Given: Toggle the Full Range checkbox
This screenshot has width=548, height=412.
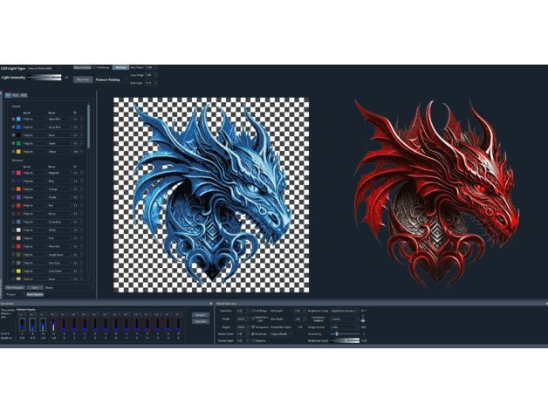Looking at the screenshot, I should tap(253, 311).
